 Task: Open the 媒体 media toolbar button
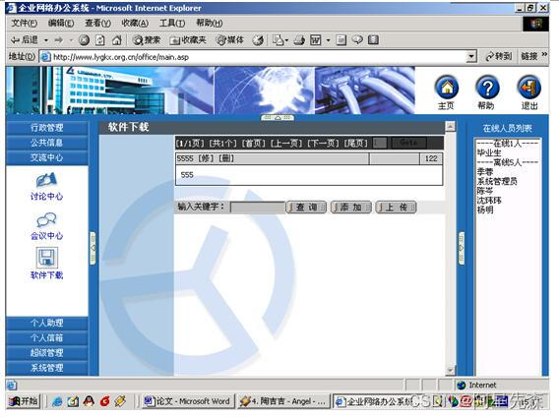click(230, 40)
